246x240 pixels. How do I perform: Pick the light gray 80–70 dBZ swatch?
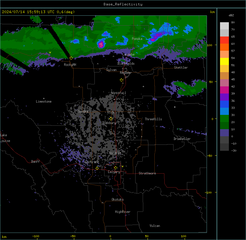[224, 26]
